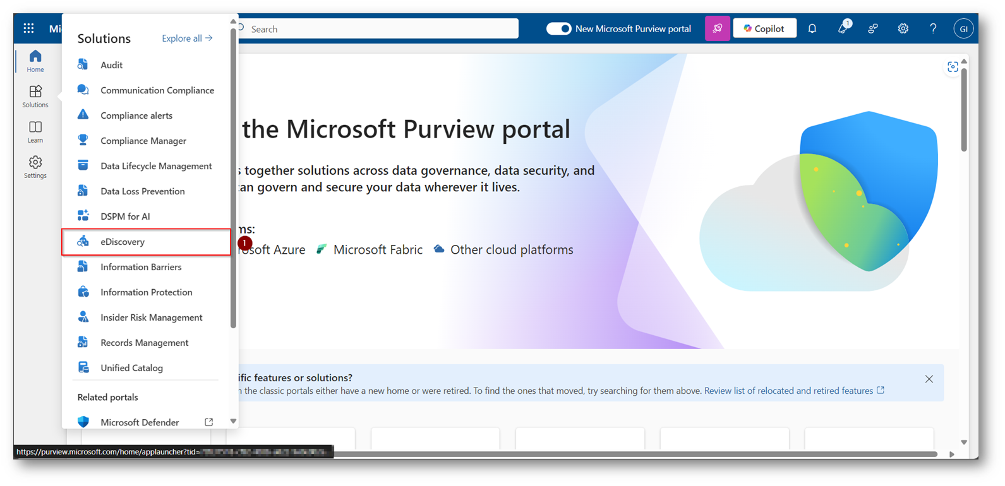Click the main page vertical scrollbar thumb
This screenshot has width=1005, height=486.
[x=964, y=109]
